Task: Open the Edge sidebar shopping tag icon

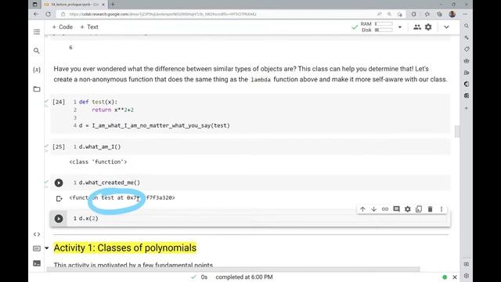Action: point(467,49)
